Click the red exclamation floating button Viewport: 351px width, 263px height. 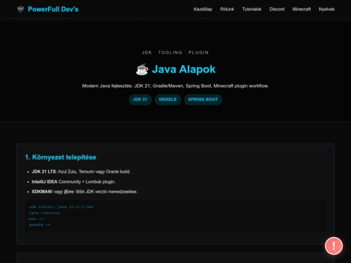[x=333, y=245]
